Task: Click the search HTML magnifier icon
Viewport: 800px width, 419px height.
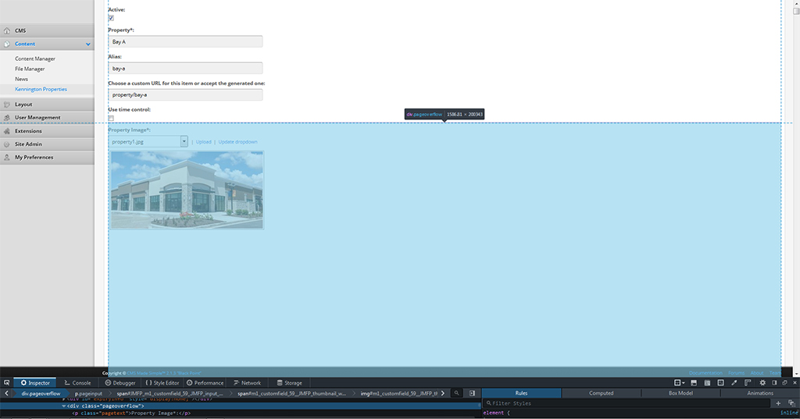Action: 457,393
